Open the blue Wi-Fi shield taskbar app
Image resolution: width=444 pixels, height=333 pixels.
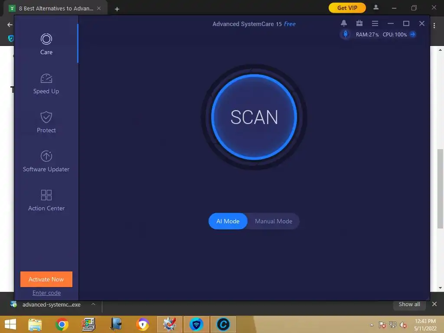click(x=196, y=324)
